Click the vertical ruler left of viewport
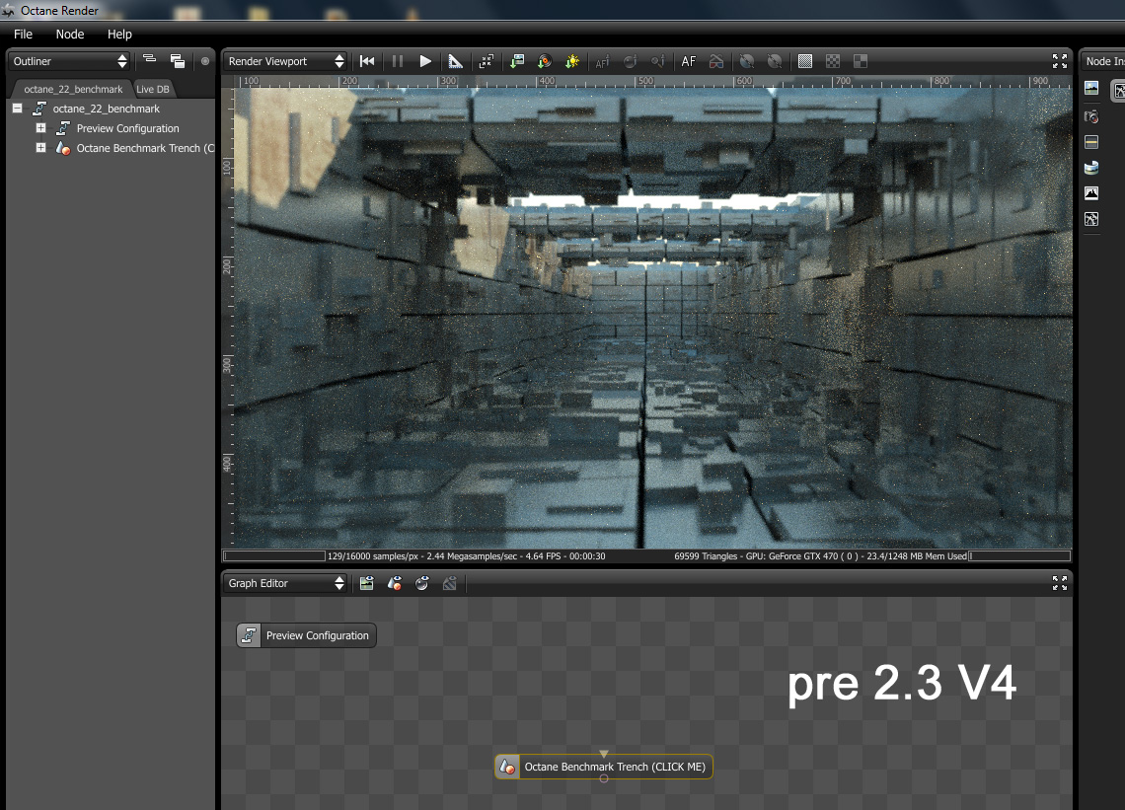 [x=228, y=318]
